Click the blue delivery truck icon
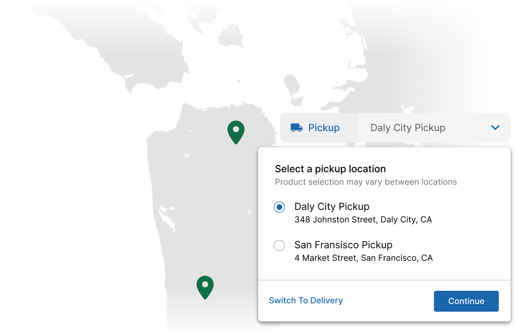The width and height of the screenshot is (518, 334). tap(296, 128)
